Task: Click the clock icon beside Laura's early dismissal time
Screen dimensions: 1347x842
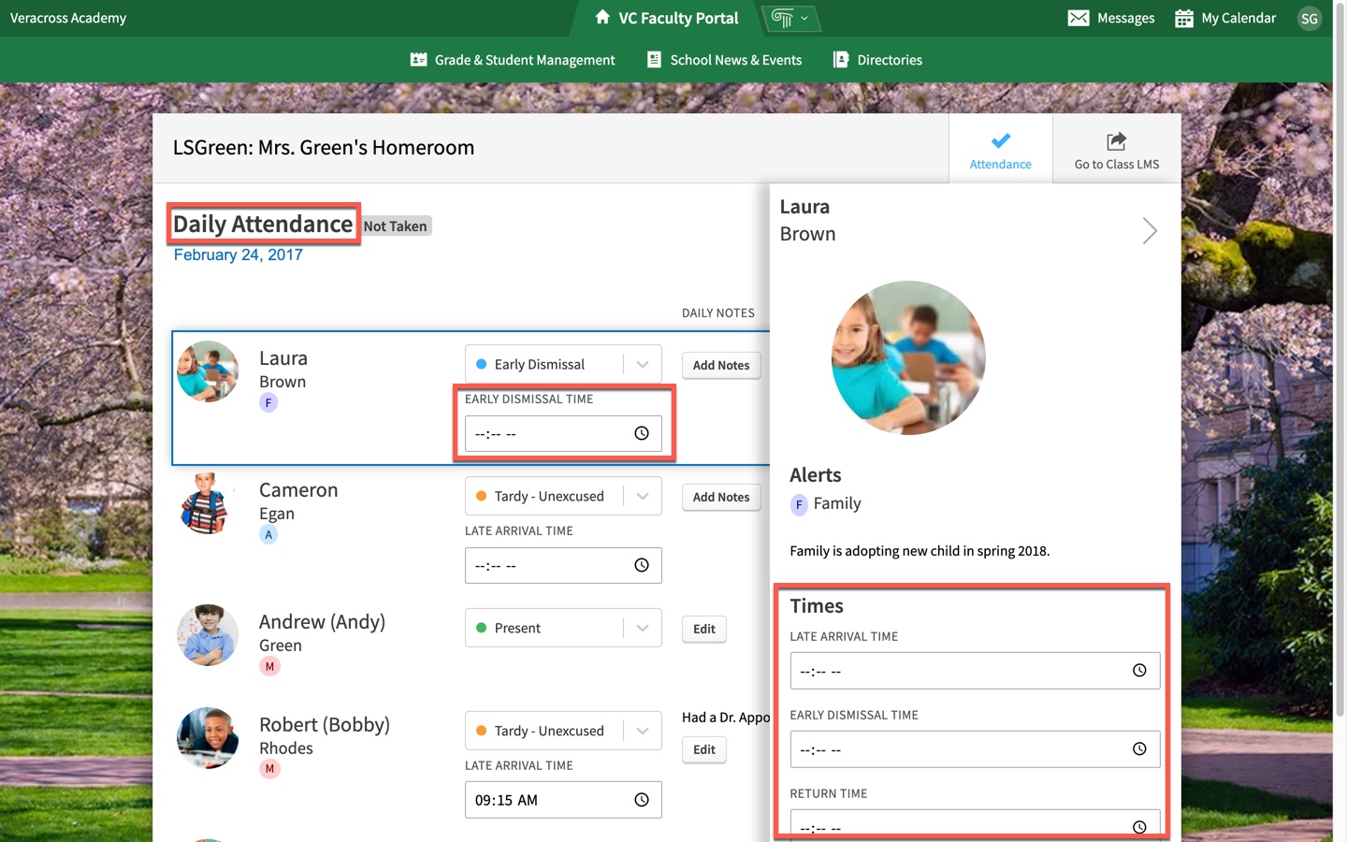Action: click(642, 433)
